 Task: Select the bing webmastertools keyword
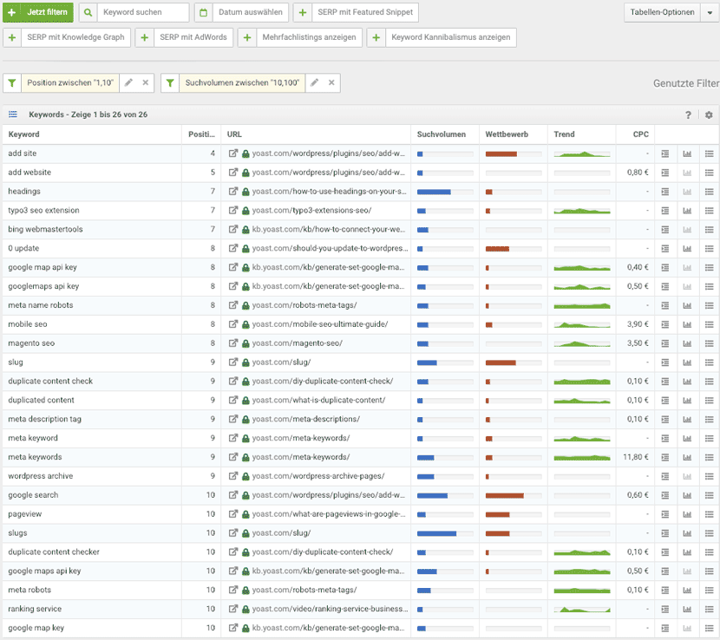[x=45, y=230]
